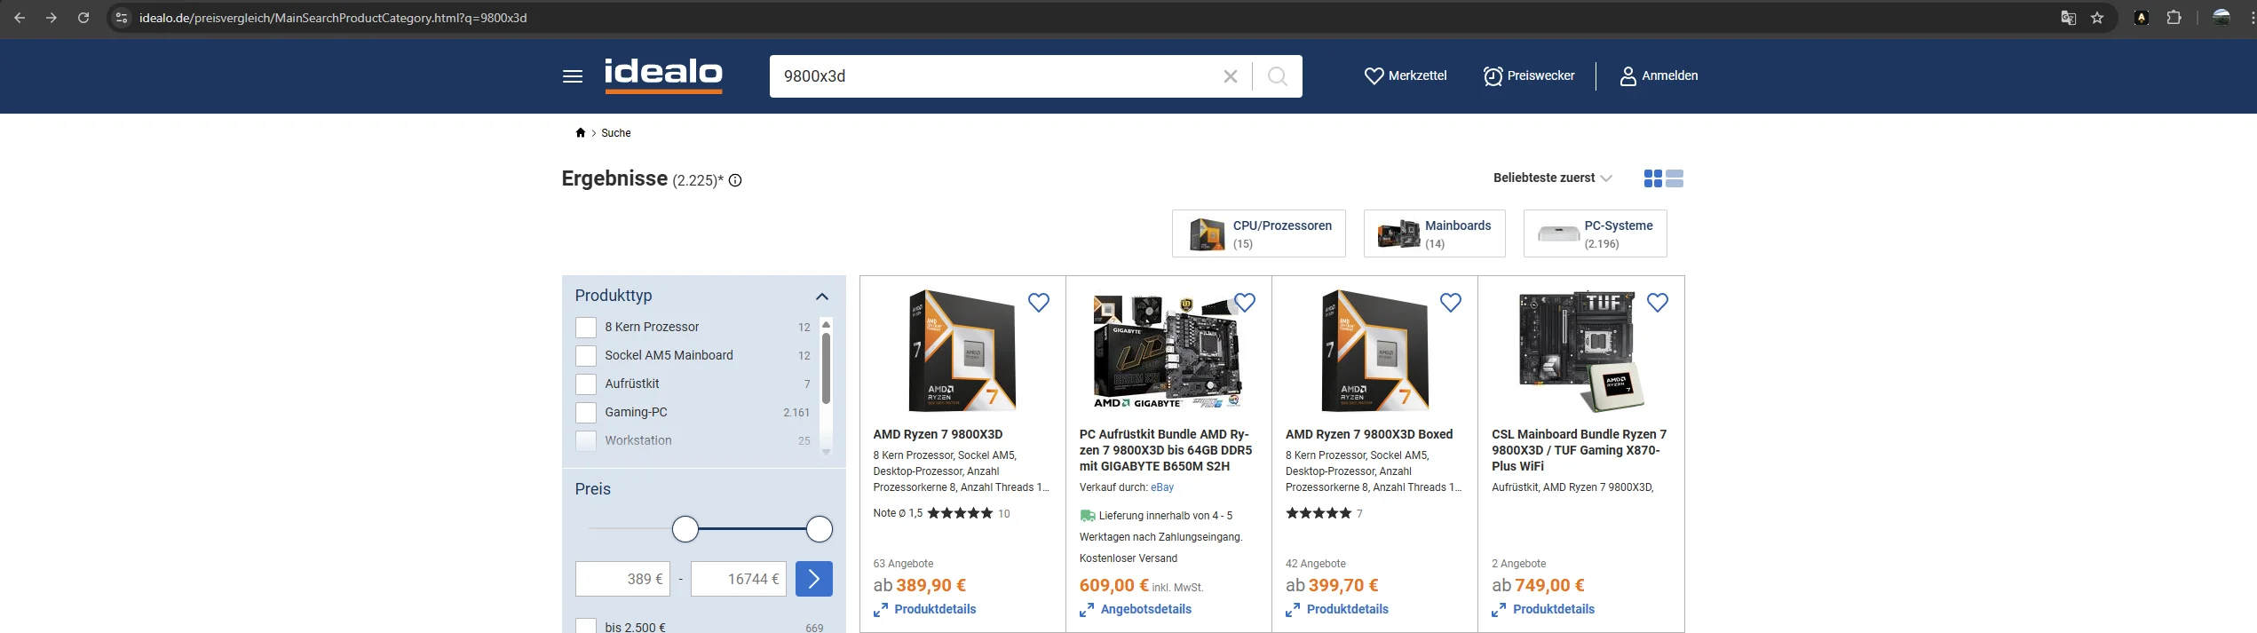This screenshot has height=633, width=2257.
Task: Click the eBay seller link
Action: pos(1162,487)
